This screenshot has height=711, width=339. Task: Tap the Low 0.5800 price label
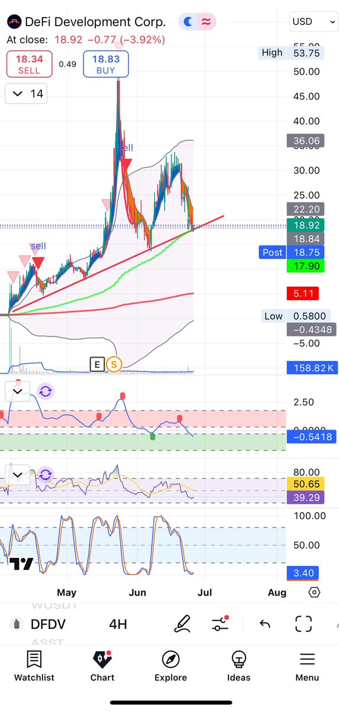pos(294,316)
